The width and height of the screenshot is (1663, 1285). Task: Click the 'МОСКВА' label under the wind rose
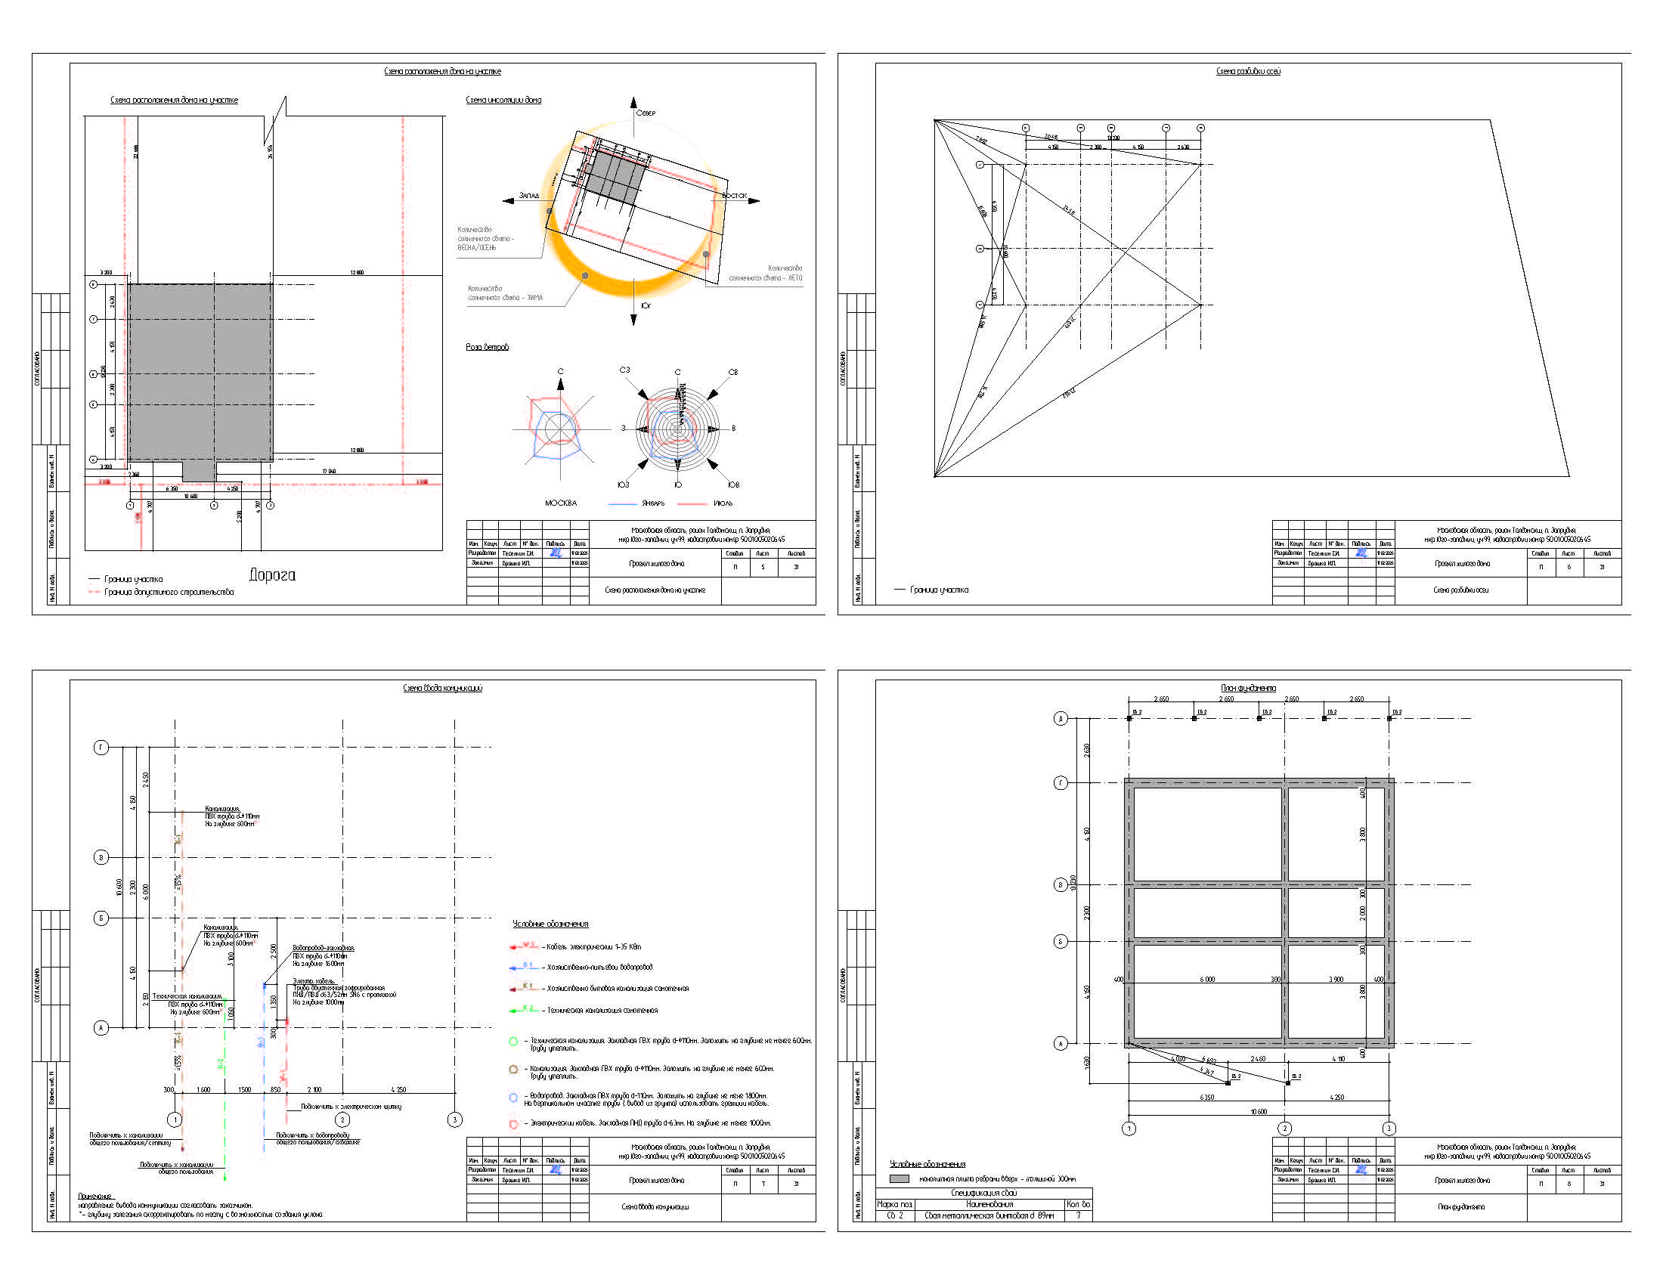[560, 503]
